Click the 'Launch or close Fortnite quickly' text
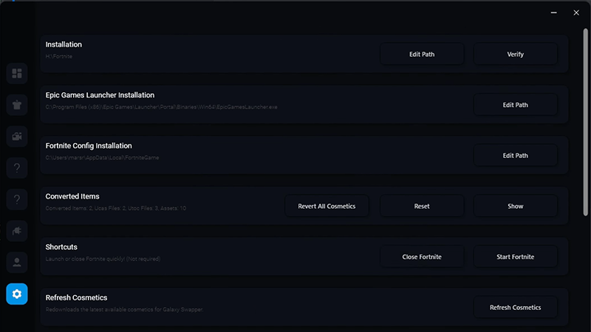591x332 pixels. tap(103, 259)
